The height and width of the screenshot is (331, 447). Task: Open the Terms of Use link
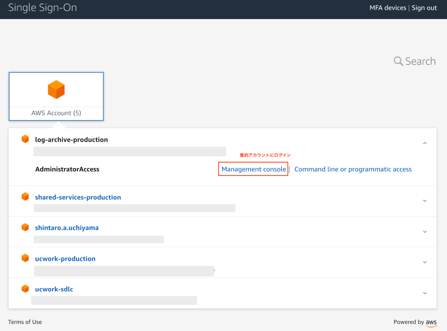(x=25, y=322)
